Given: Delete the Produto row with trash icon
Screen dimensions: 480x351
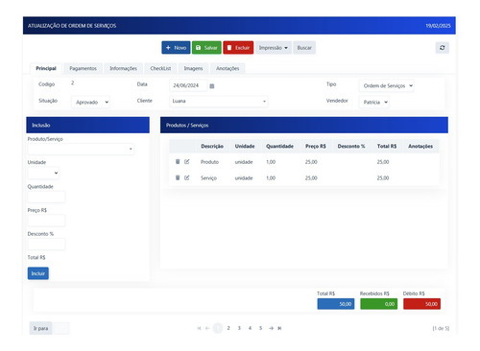Looking at the screenshot, I should point(178,162).
